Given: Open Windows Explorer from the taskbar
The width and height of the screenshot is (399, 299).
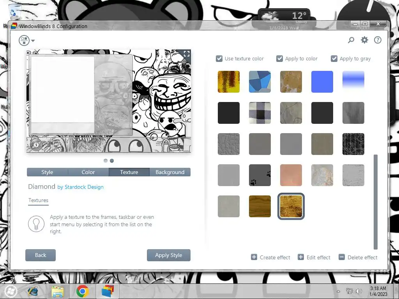Looking at the screenshot, I should [58, 291].
